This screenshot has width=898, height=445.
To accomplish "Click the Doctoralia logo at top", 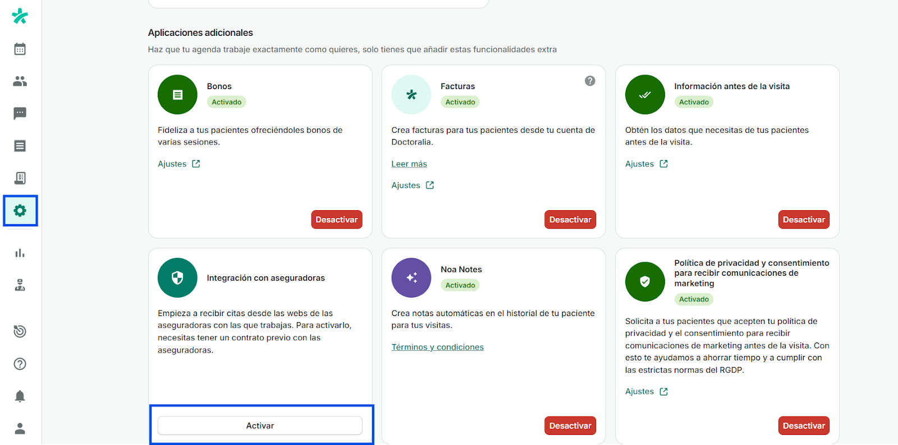I will tap(20, 16).
